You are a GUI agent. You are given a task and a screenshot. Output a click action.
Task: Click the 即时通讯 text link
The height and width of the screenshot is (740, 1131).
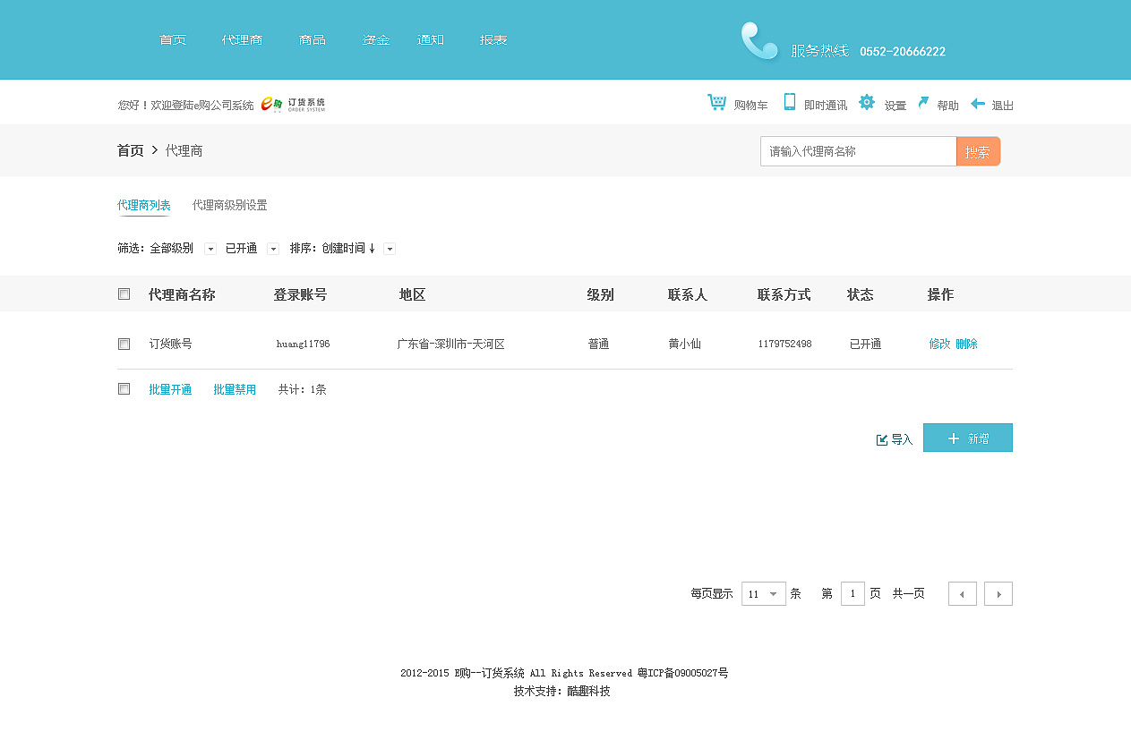coord(826,106)
